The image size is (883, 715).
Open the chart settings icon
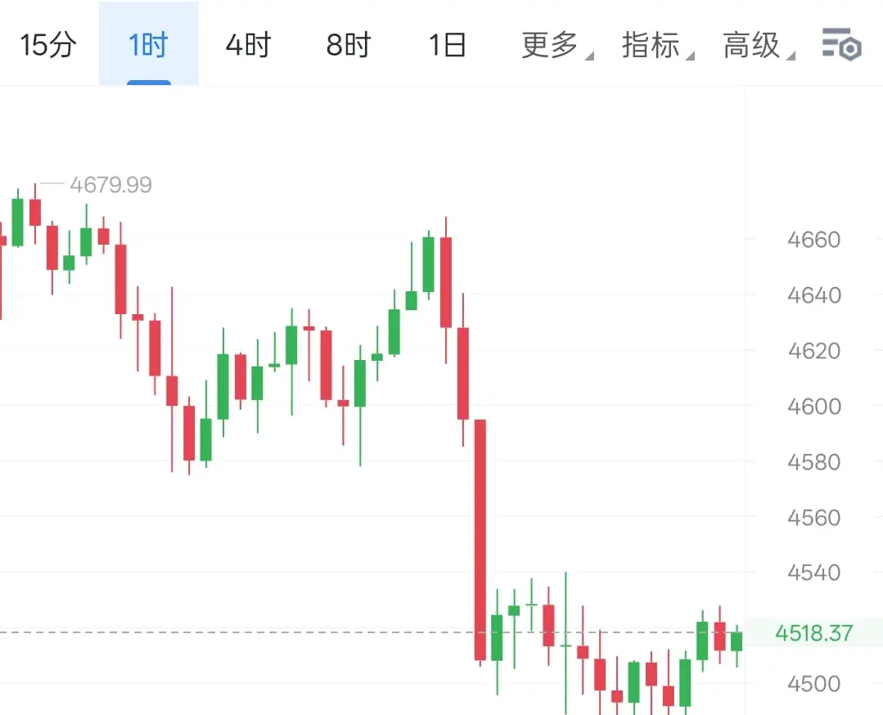pyautogui.click(x=841, y=44)
